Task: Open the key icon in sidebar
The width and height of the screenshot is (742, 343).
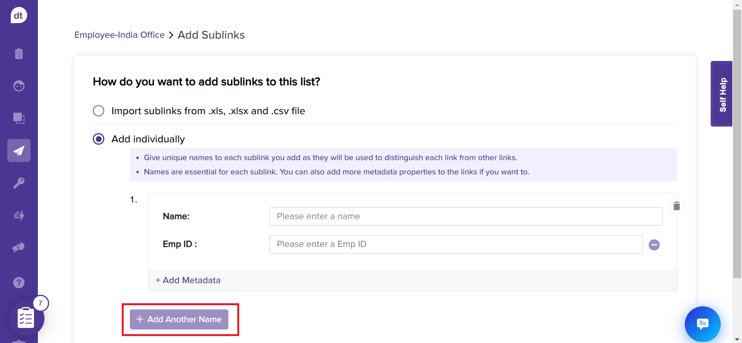Action: pyautogui.click(x=19, y=183)
